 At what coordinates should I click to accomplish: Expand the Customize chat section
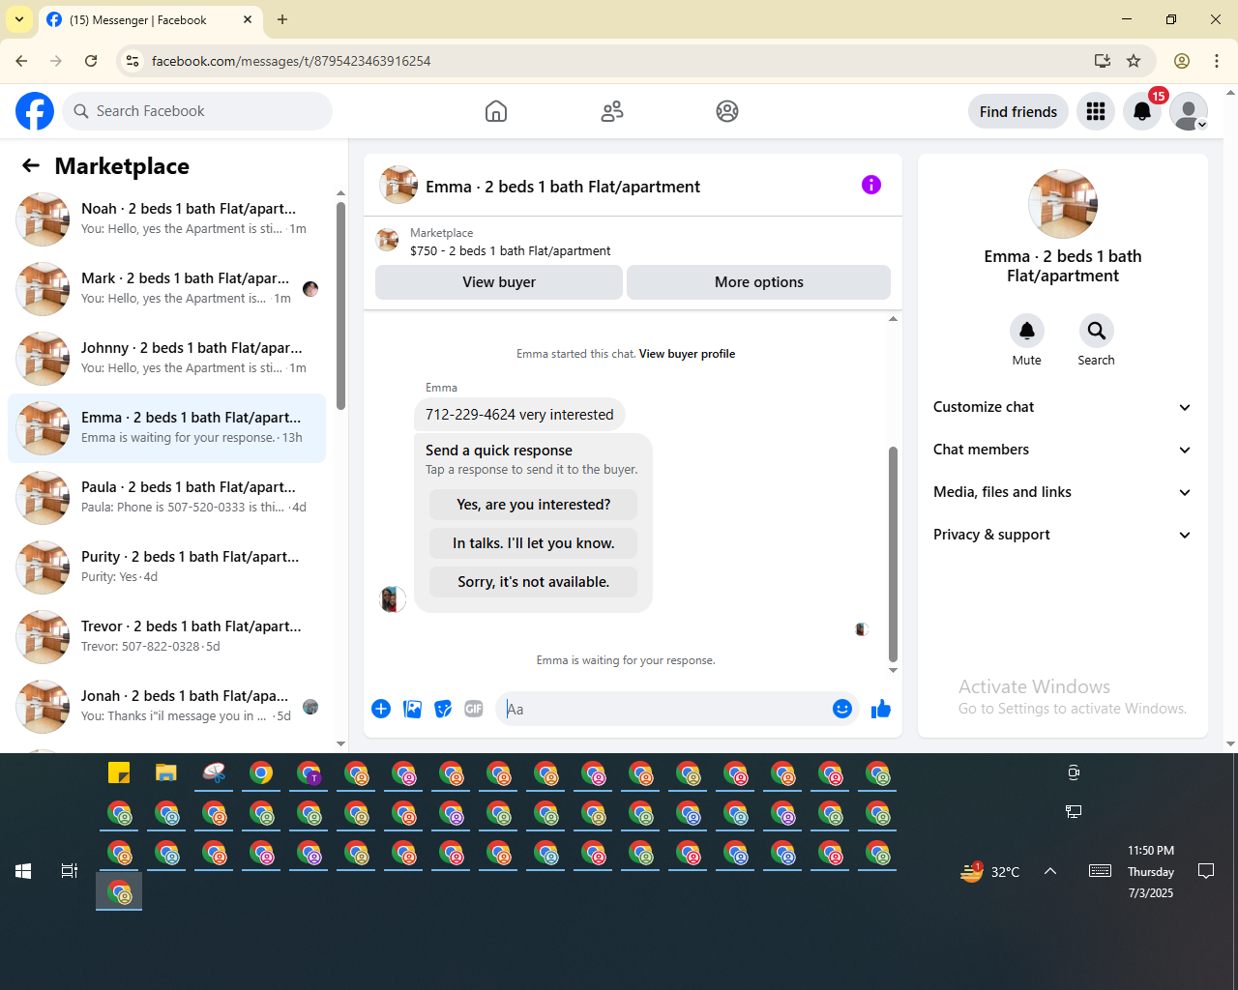[x=1063, y=407]
